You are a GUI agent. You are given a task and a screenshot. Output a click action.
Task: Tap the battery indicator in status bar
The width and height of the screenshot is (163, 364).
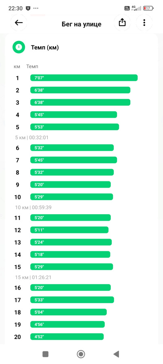[x=148, y=8]
